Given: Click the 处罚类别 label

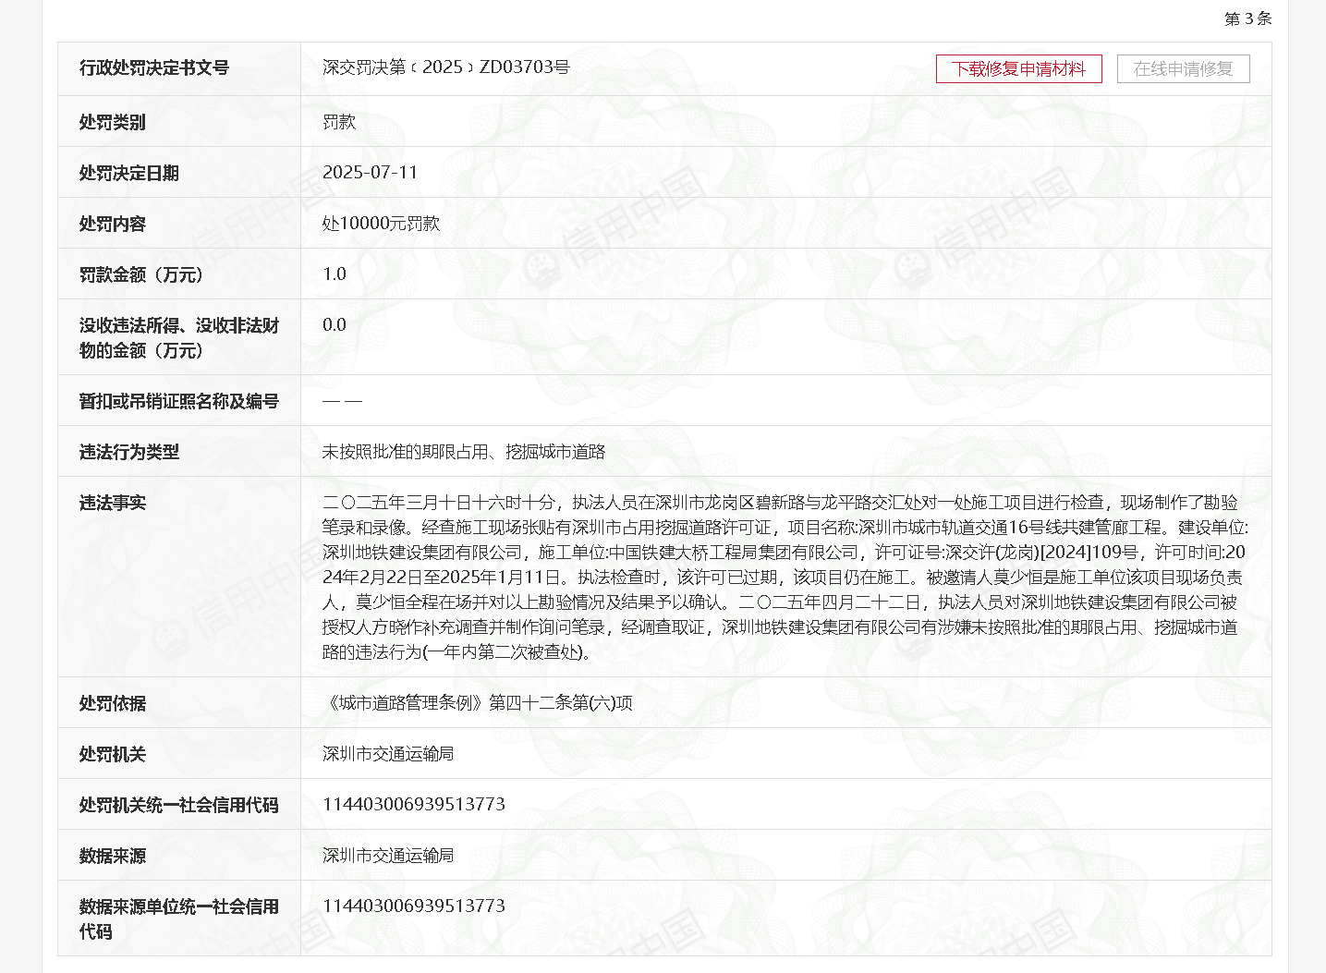Looking at the screenshot, I should click(113, 122).
